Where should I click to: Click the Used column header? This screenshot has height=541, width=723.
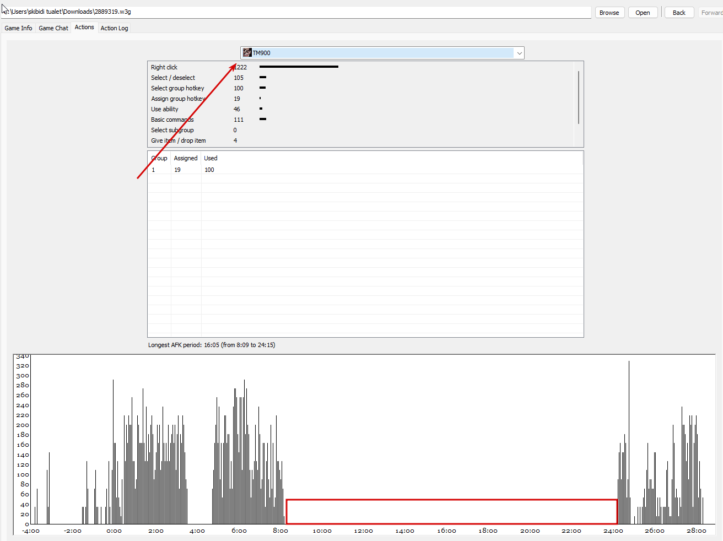211,158
